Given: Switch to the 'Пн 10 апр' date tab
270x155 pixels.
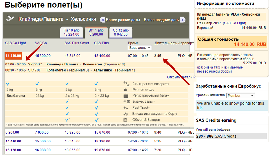Looking at the screenshot, I should pos(71,32).
